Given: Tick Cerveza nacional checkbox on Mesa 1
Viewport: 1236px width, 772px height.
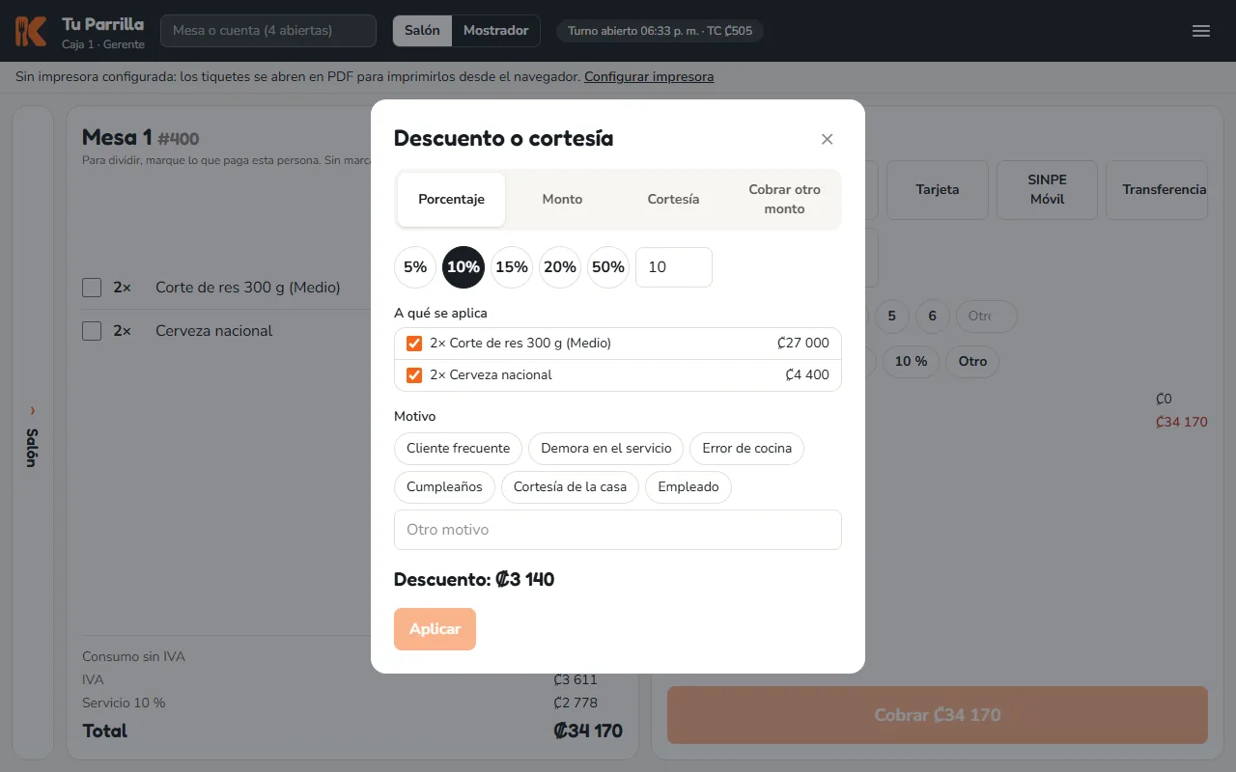Looking at the screenshot, I should 92,331.
